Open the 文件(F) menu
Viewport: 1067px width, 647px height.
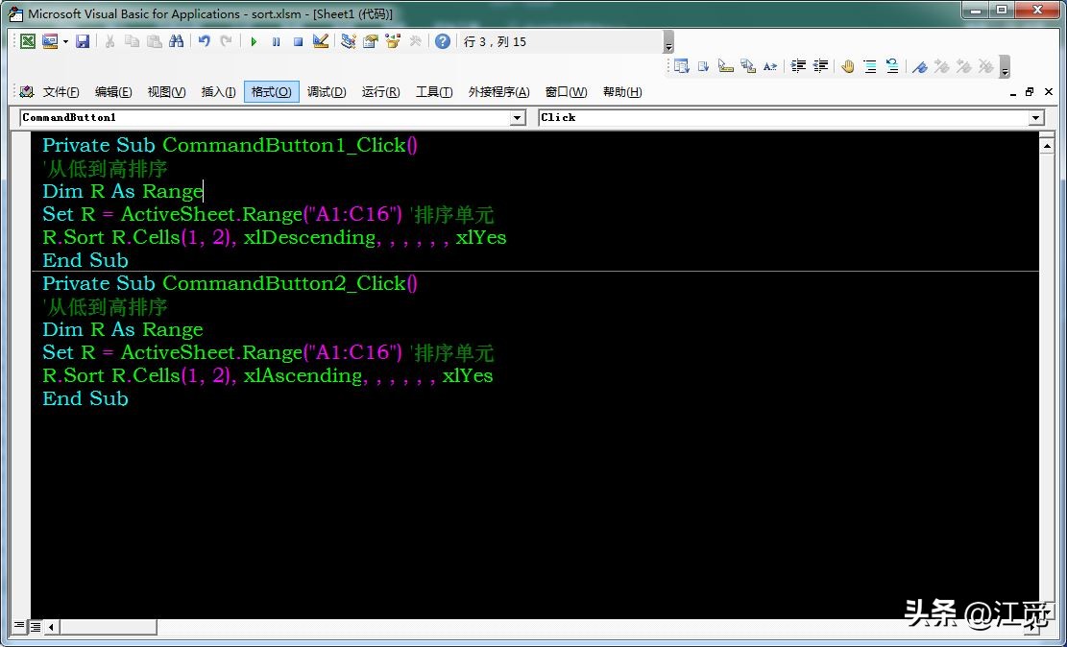(x=61, y=92)
